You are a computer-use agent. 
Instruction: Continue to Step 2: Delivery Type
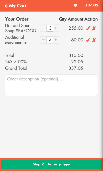click(x=51, y=164)
